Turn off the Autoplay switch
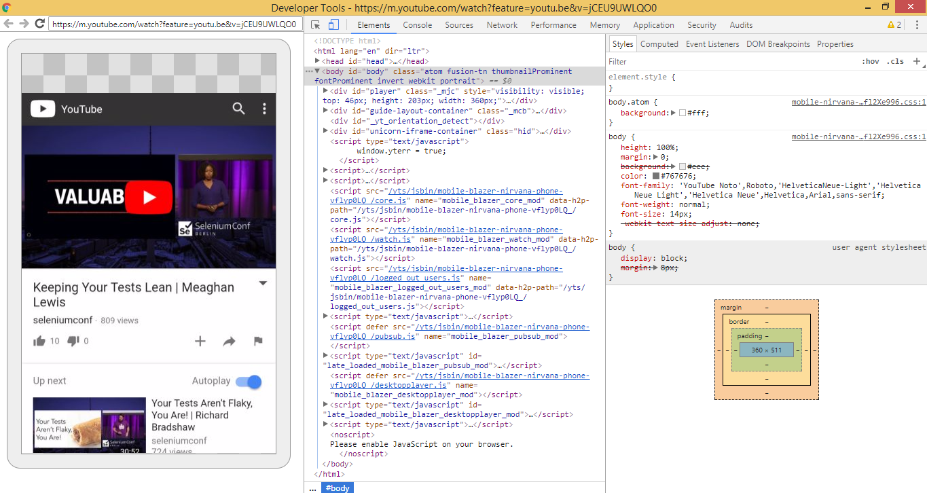This screenshot has width=927, height=493. (x=248, y=382)
